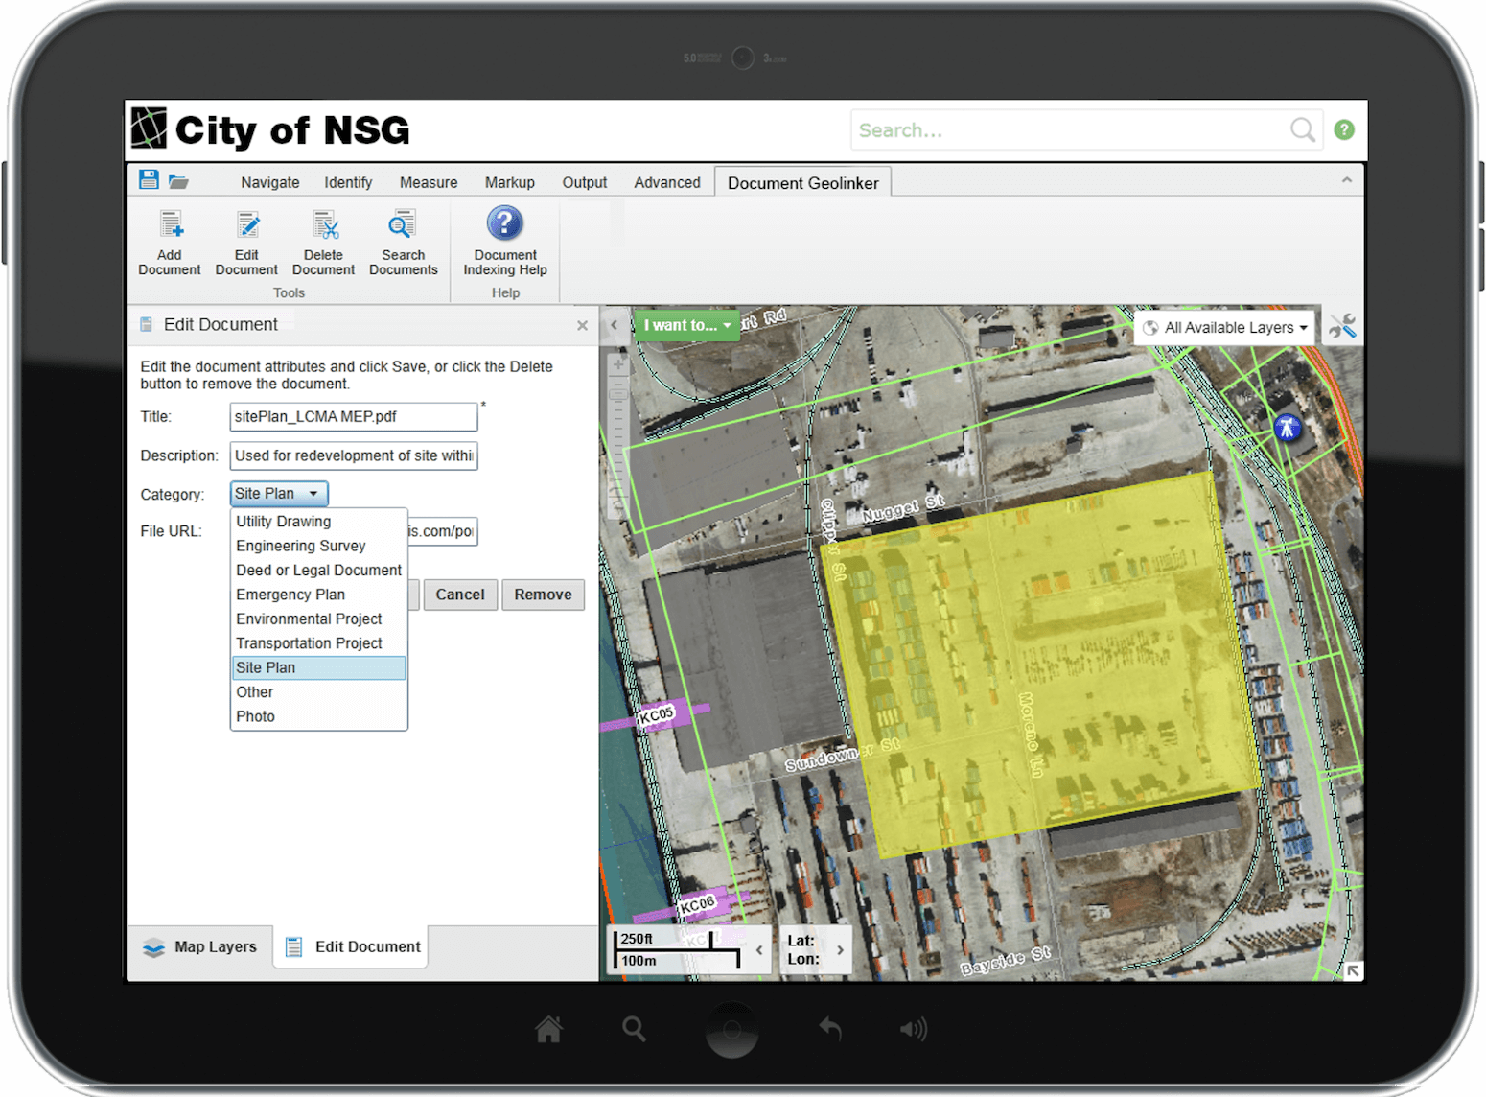Click the File URL input field
The image size is (1486, 1097).
(442, 531)
